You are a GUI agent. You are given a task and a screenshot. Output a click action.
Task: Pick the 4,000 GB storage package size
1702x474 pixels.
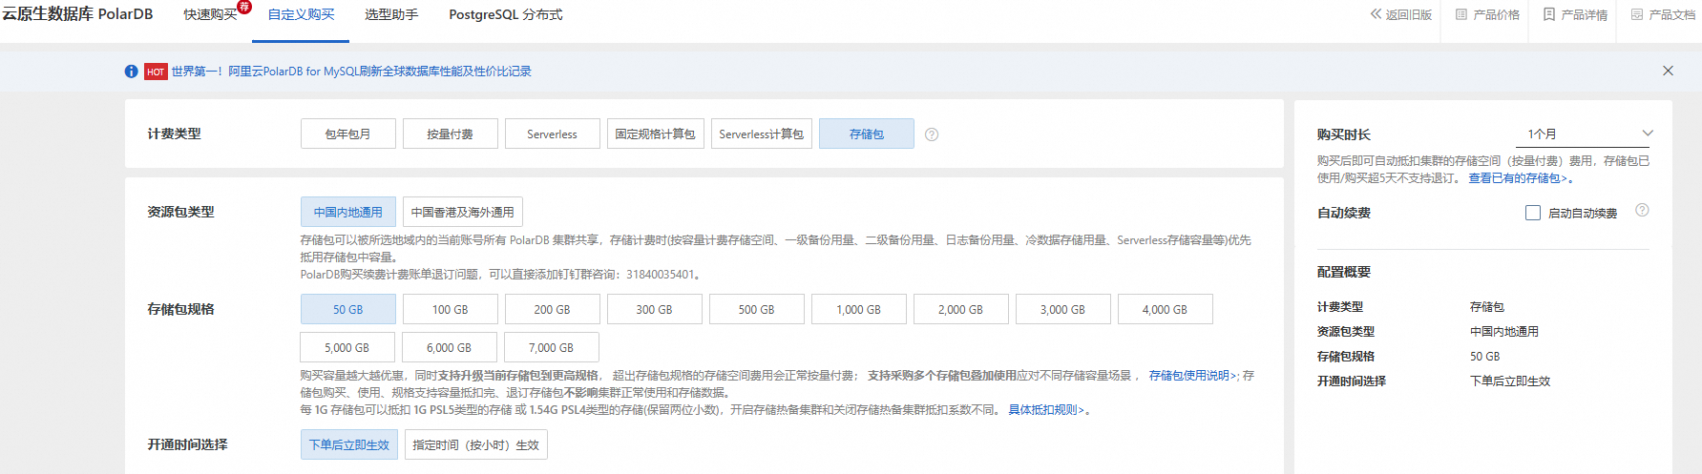click(1166, 309)
